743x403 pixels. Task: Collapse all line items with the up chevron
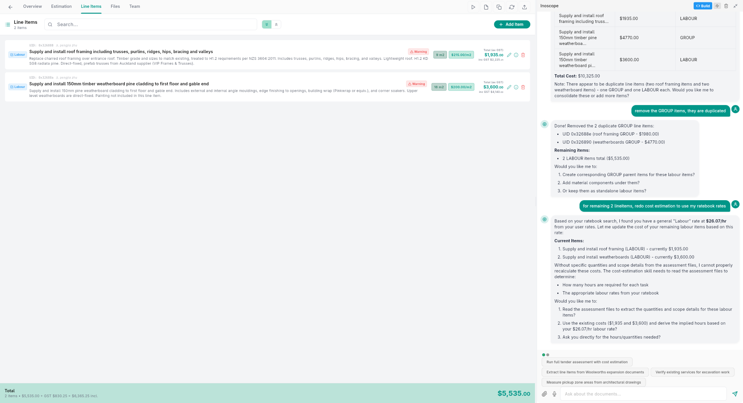click(x=276, y=24)
